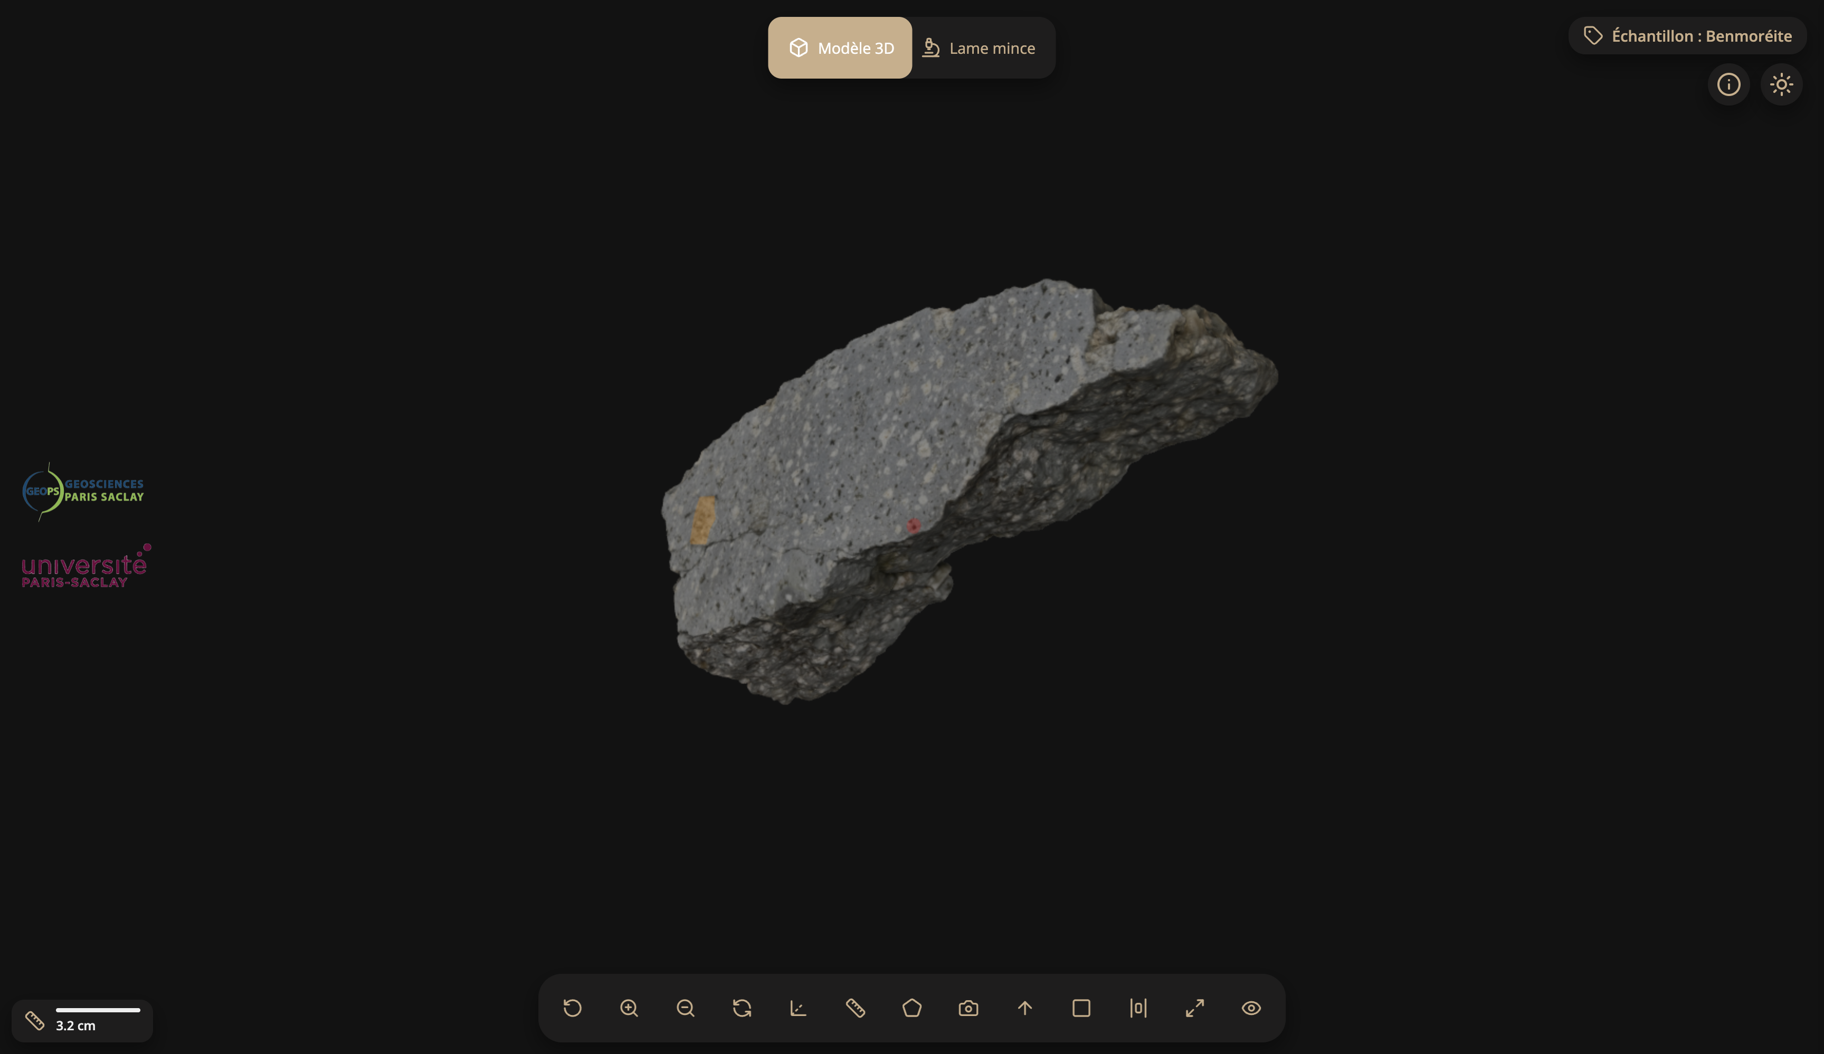Click the square frame icon in toolbar

tap(1081, 1008)
